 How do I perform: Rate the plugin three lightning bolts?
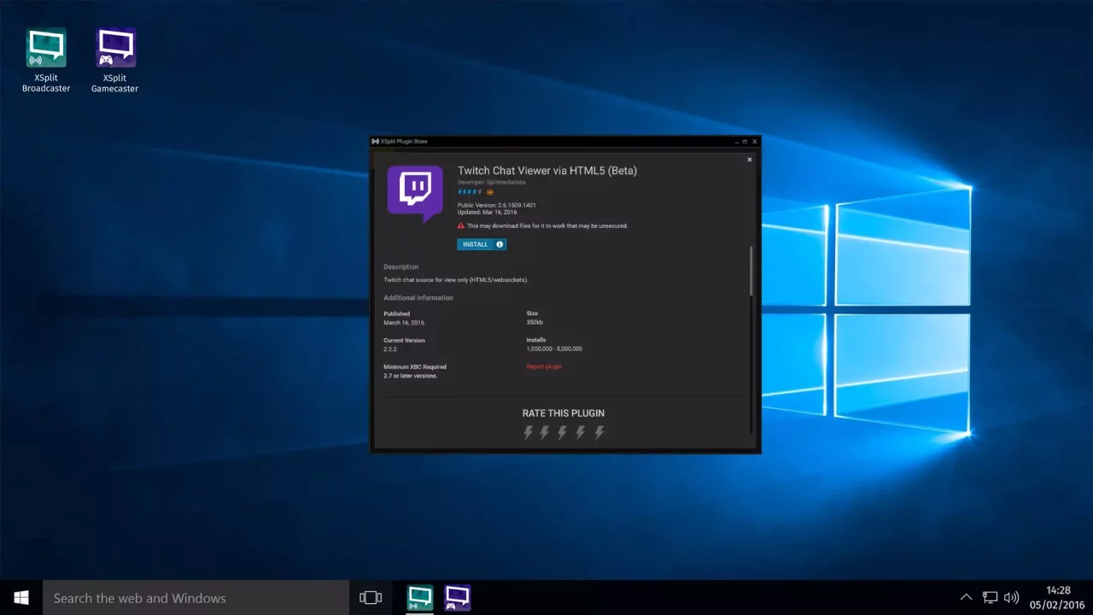coord(563,432)
